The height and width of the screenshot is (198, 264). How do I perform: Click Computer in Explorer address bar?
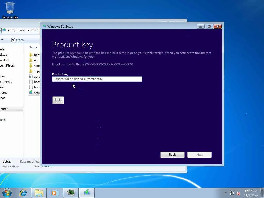tap(19, 30)
